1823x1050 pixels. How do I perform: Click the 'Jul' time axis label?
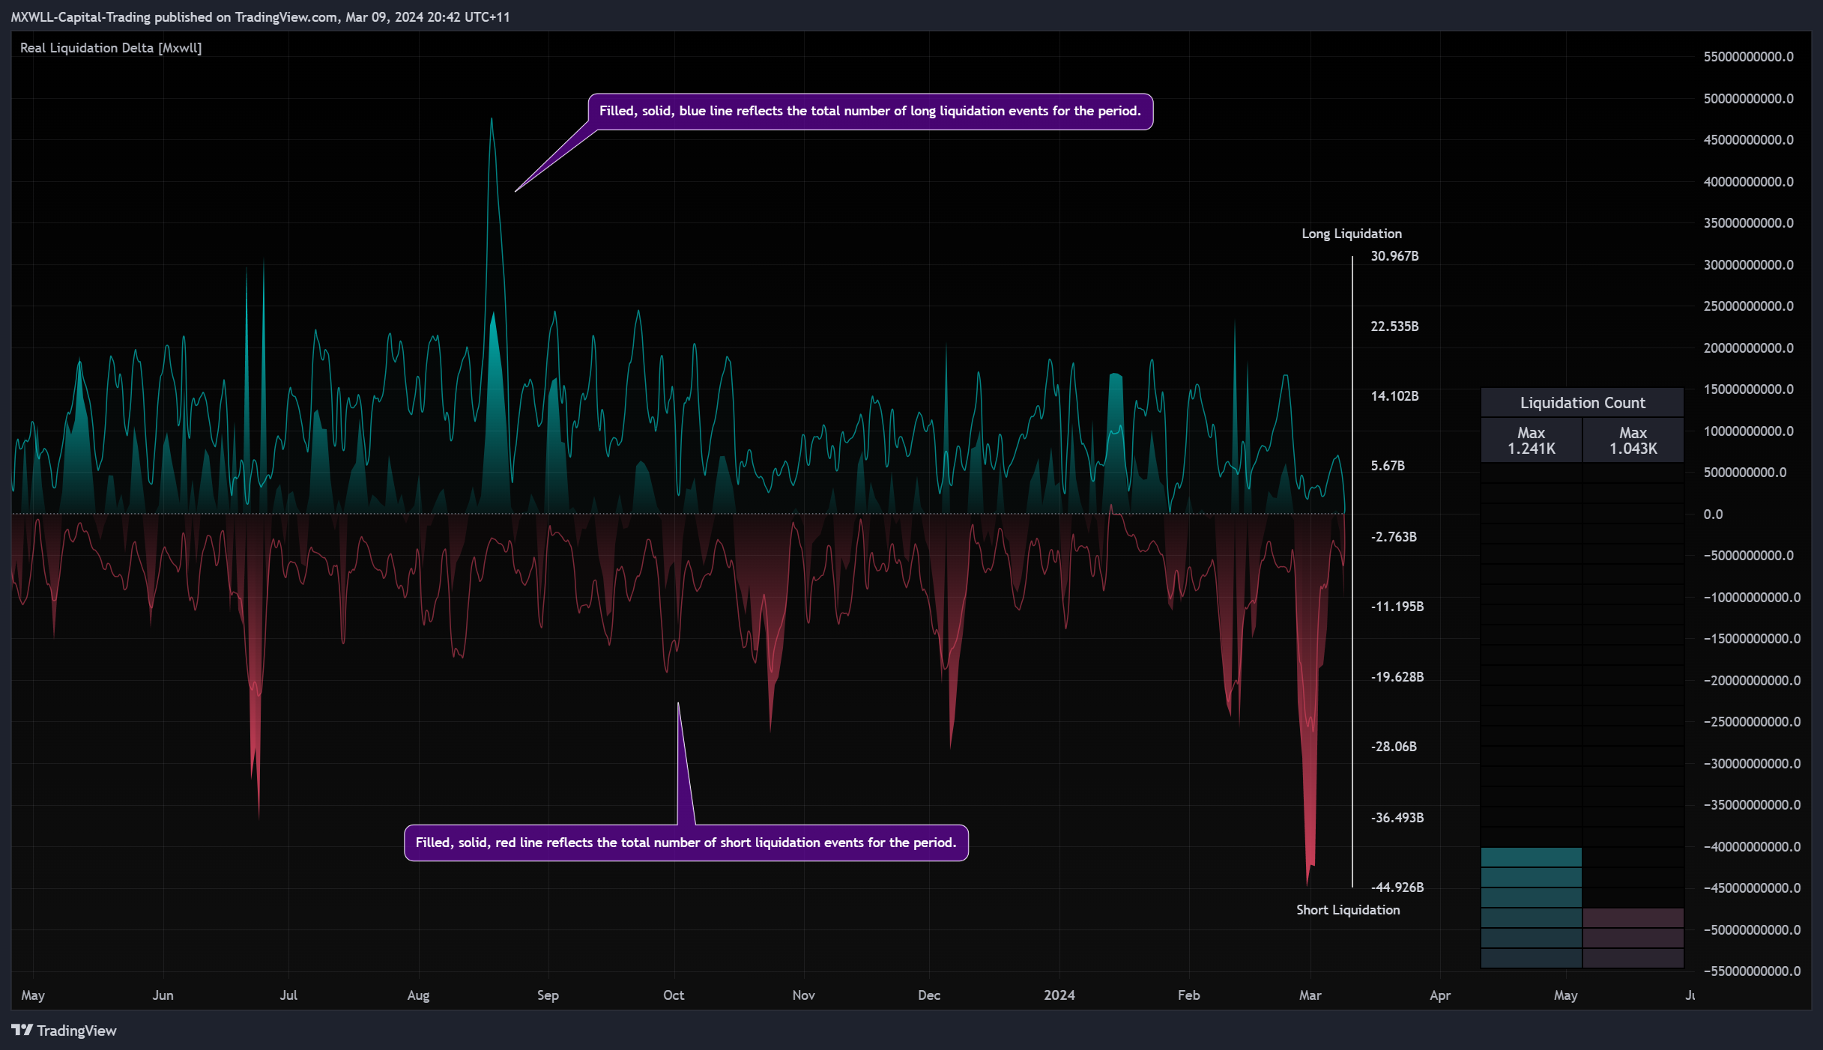[x=288, y=995]
